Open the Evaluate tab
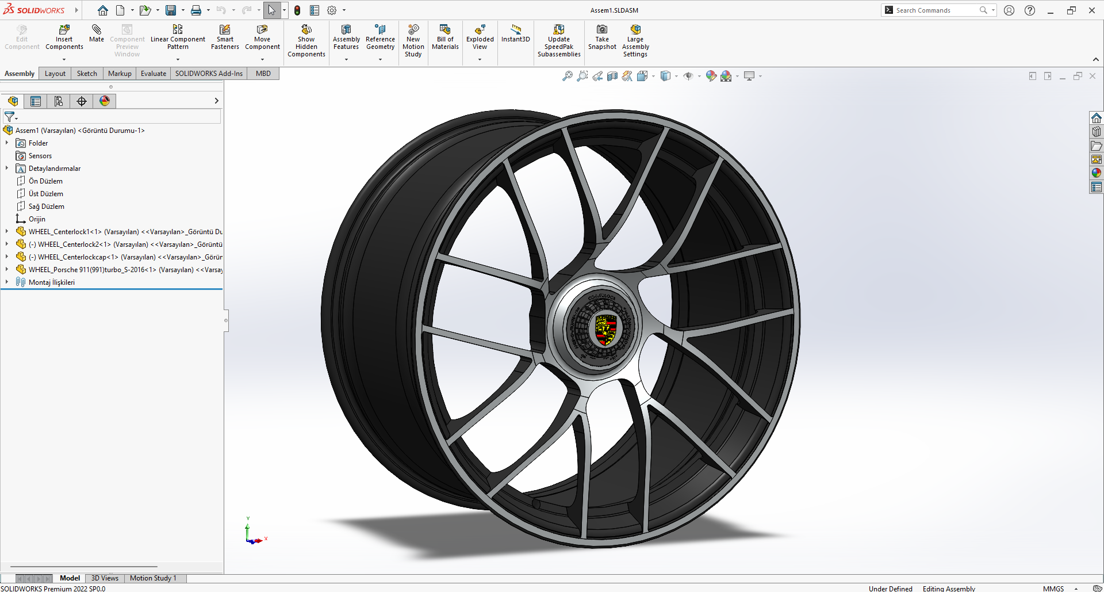The width and height of the screenshot is (1104, 592). pos(154,74)
